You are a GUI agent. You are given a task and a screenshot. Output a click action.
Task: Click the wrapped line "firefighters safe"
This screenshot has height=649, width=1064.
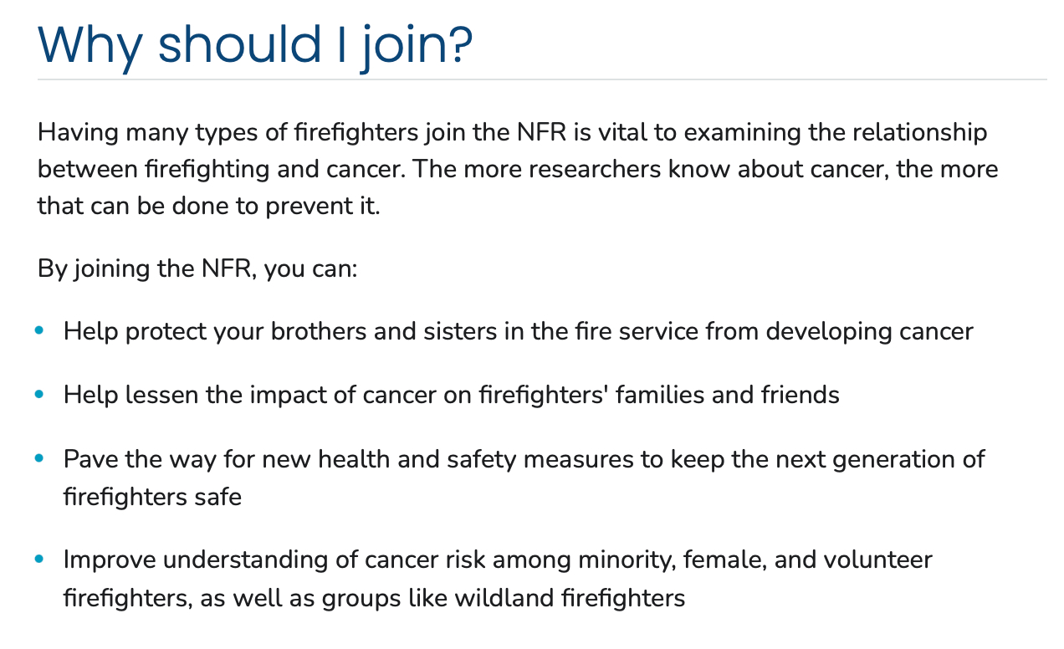coord(152,497)
